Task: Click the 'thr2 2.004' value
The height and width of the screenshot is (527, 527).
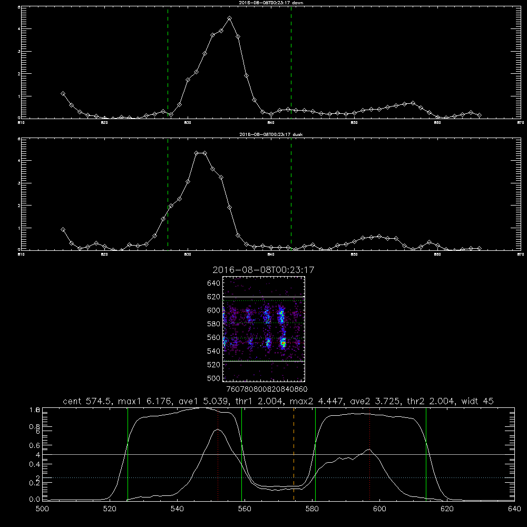Action: 431,401
